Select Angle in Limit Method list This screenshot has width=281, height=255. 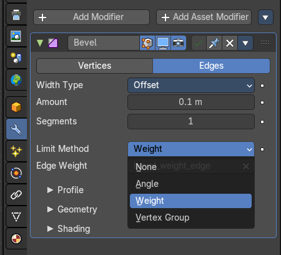(x=190, y=184)
